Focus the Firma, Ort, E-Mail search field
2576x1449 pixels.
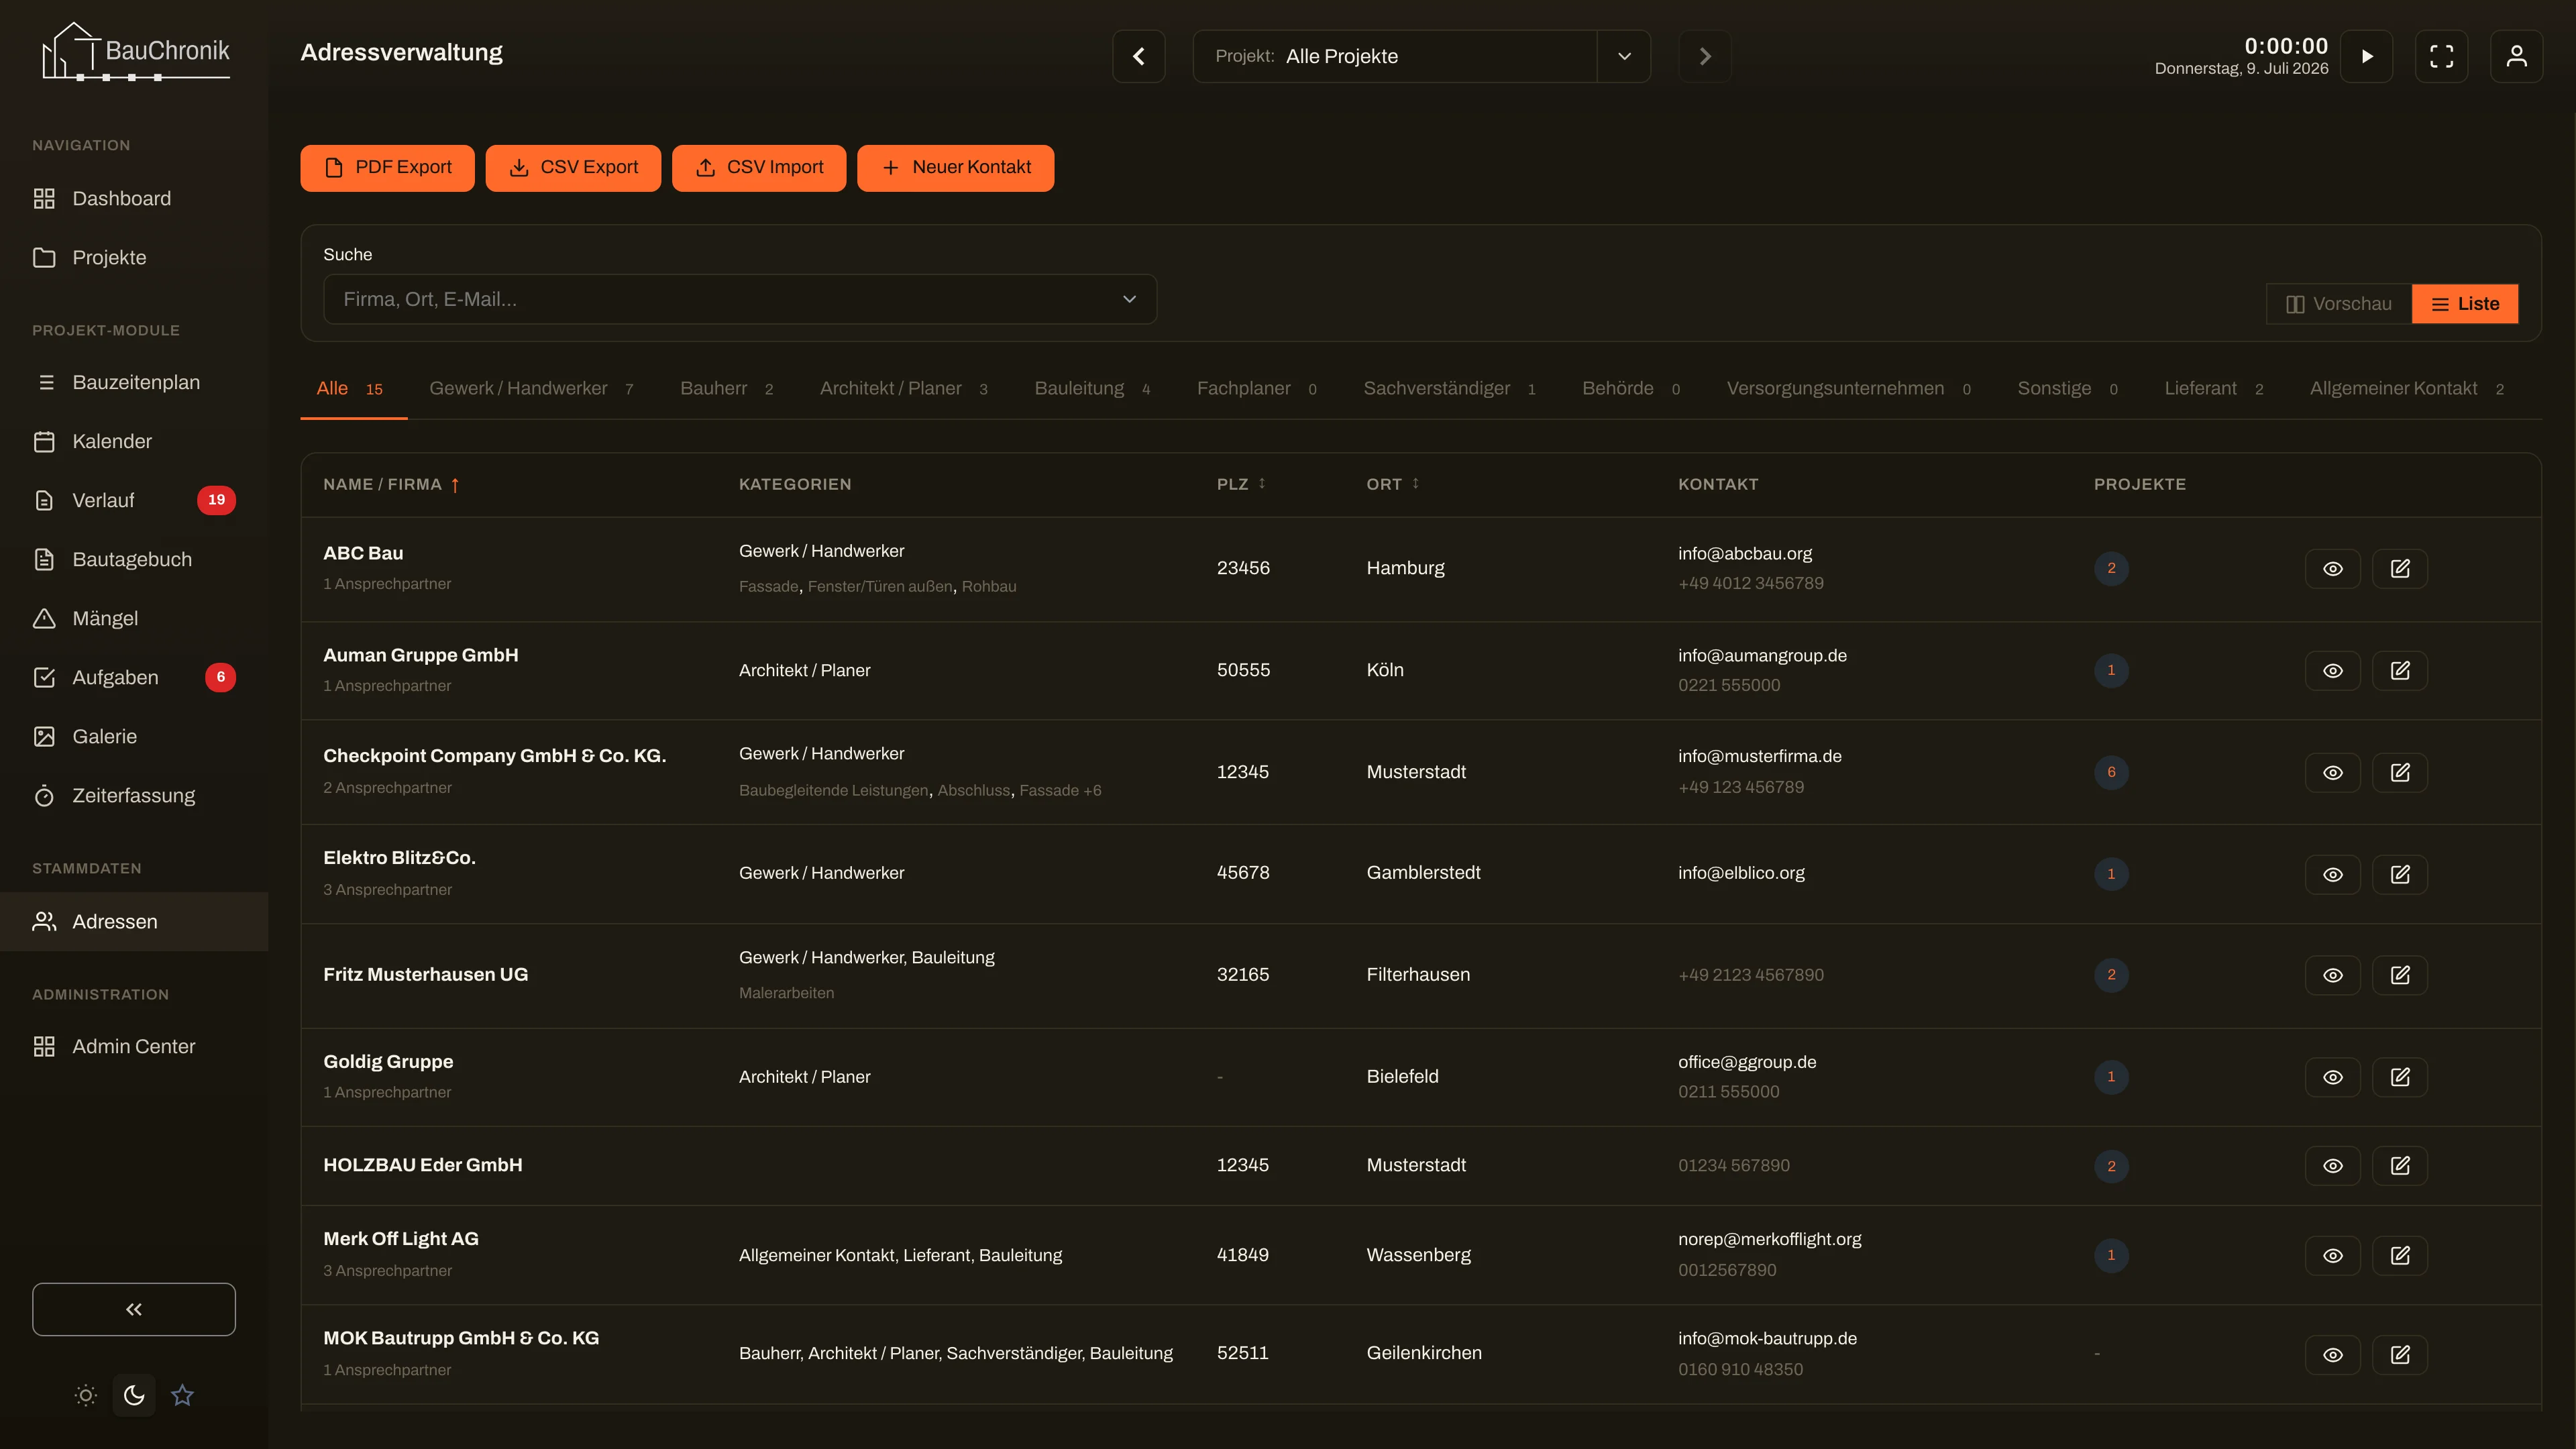(x=740, y=299)
